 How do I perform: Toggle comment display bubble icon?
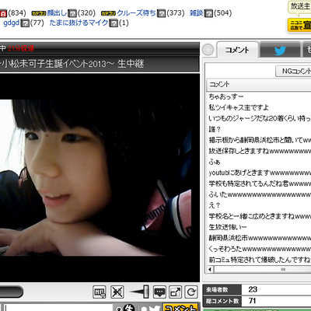pos(159,292)
